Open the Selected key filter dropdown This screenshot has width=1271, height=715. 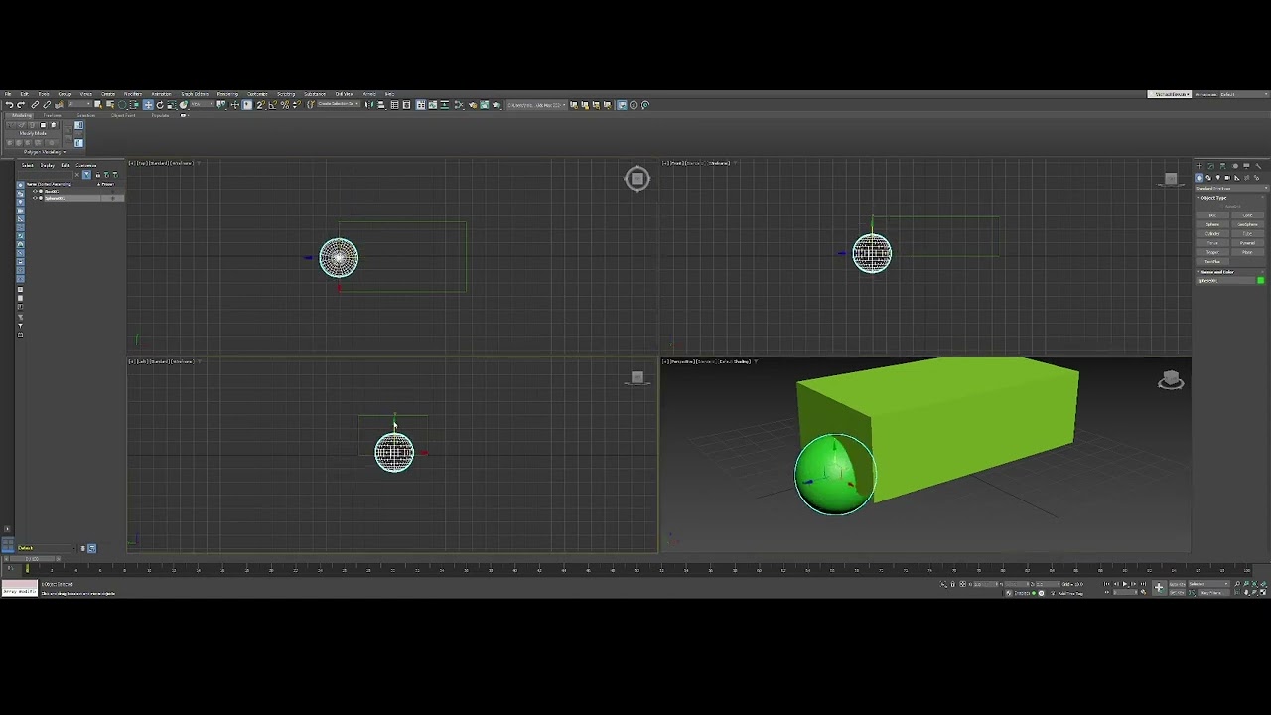click(1209, 584)
